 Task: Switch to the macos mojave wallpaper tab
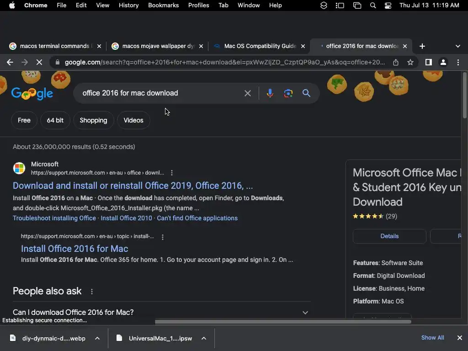point(153,46)
